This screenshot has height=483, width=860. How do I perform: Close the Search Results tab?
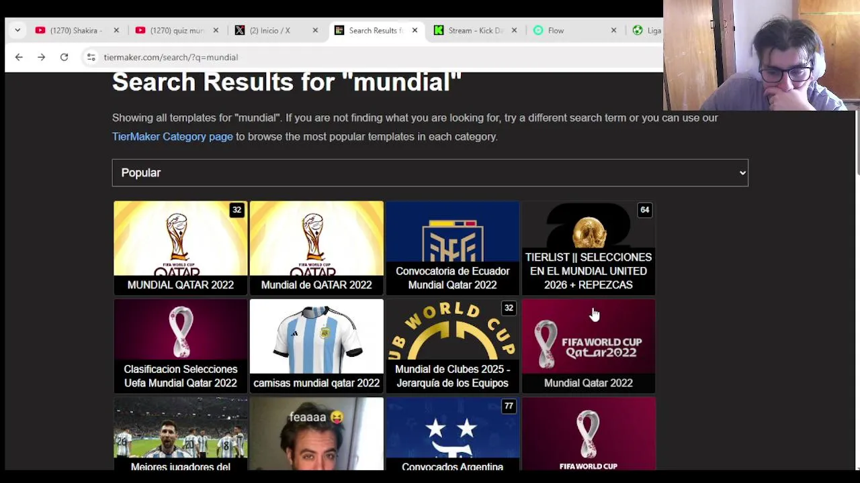pos(415,30)
